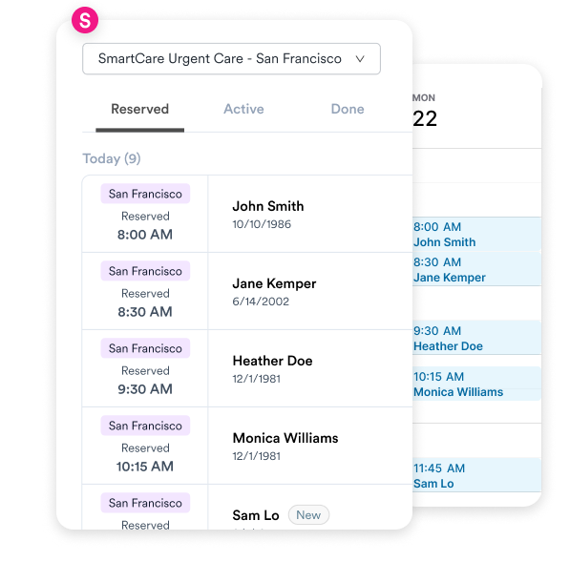Open 9:30 AM Heather Doe calendar event
Viewport: 570px width, 562px height.
click(x=477, y=338)
